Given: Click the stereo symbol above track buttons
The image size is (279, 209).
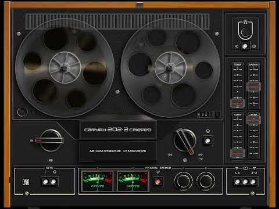Looking at the screenshot, I should (x=245, y=168).
